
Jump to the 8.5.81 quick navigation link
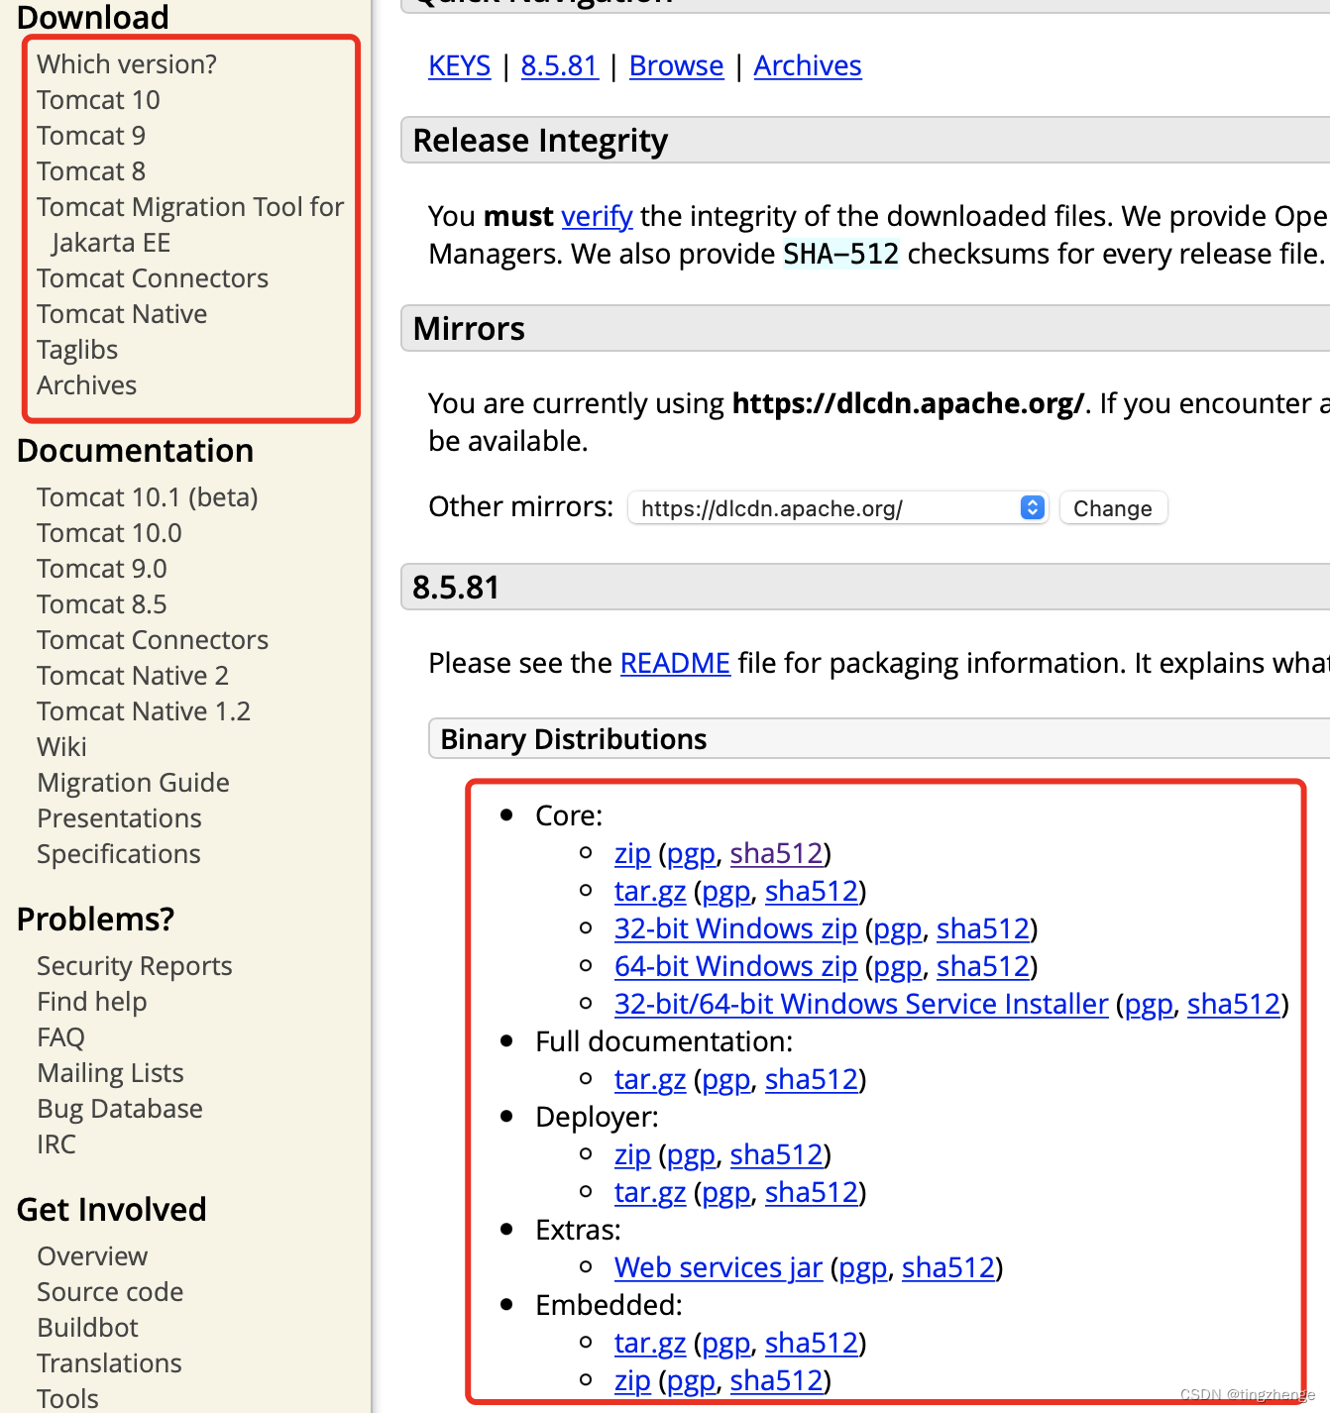pos(560,65)
